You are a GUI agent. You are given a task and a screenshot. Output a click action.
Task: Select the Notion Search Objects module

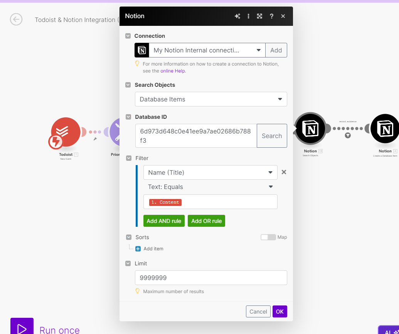(x=310, y=128)
